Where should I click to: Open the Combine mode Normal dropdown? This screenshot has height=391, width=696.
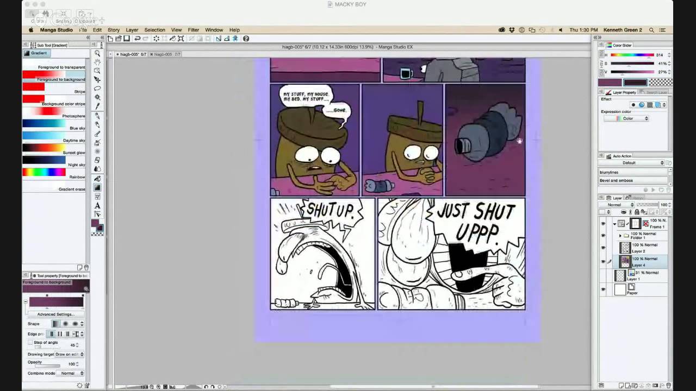point(71,373)
